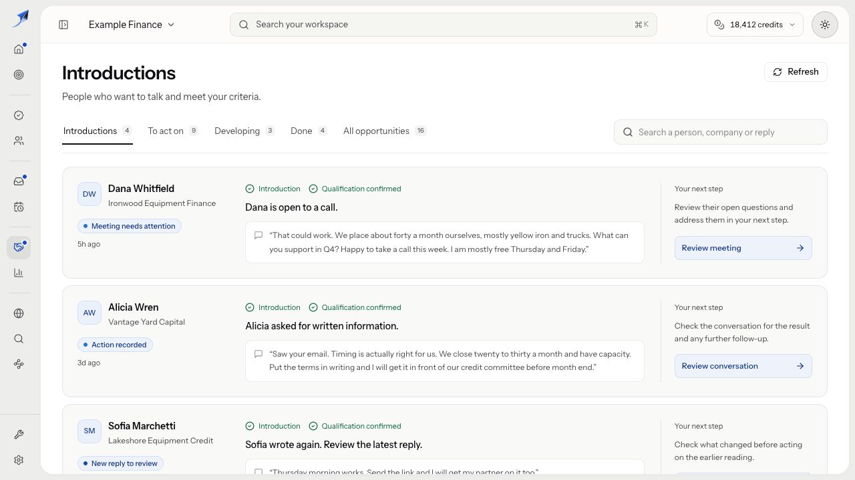Open the 18,412 credits dropdown
855x480 pixels.
click(x=755, y=25)
